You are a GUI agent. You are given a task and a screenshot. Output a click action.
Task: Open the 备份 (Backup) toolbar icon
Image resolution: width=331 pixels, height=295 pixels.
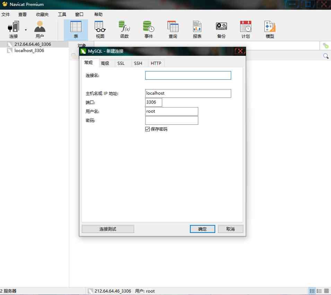click(221, 29)
